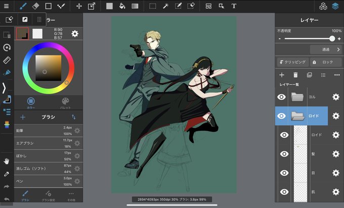
Task: Click the grid dots icon
Action: click(39, 20)
